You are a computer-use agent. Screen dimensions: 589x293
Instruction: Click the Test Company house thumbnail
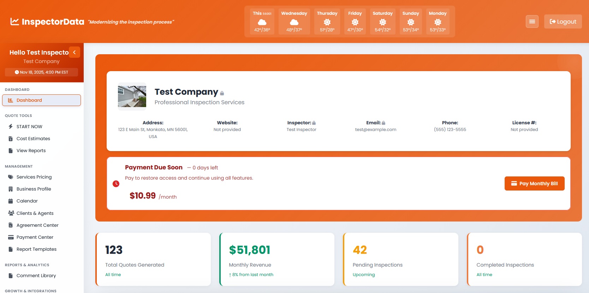[132, 96]
